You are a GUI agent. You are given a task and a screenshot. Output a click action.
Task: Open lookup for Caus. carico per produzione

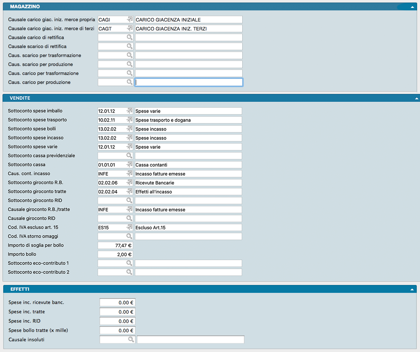tap(129, 82)
